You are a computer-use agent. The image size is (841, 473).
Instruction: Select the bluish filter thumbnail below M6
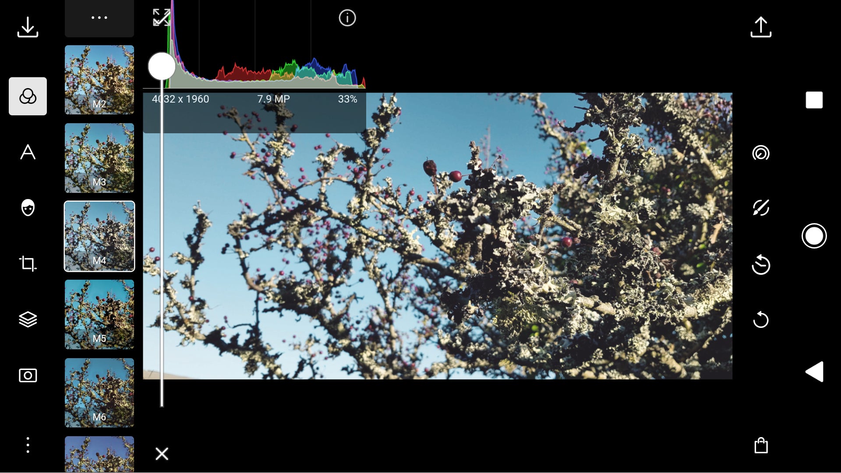pyautogui.click(x=99, y=454)
